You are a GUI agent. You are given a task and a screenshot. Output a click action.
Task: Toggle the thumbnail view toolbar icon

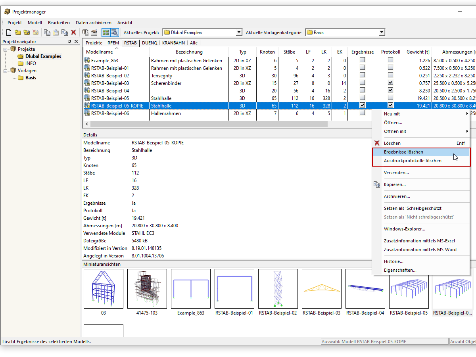pos(106,33)
